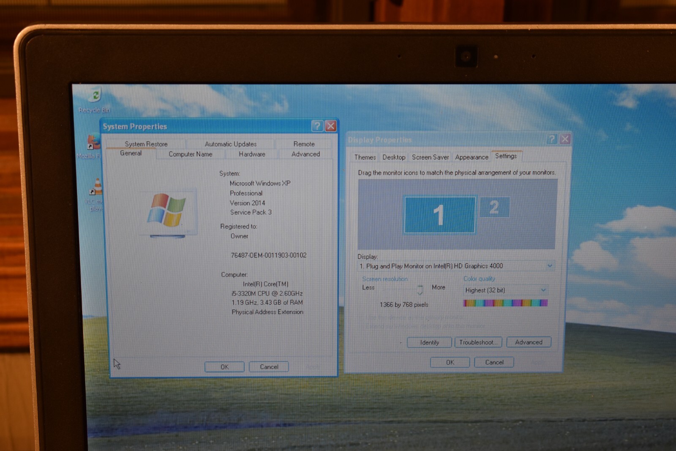Image resolution: width=676 pixels, height=451 pixels.
Task: Select monitor 2 in the arrangement preview
Action: [494, 207]
